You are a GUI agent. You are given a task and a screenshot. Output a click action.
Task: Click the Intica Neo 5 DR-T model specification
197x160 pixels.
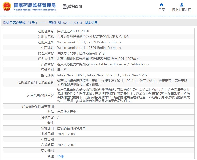(71, 75)
